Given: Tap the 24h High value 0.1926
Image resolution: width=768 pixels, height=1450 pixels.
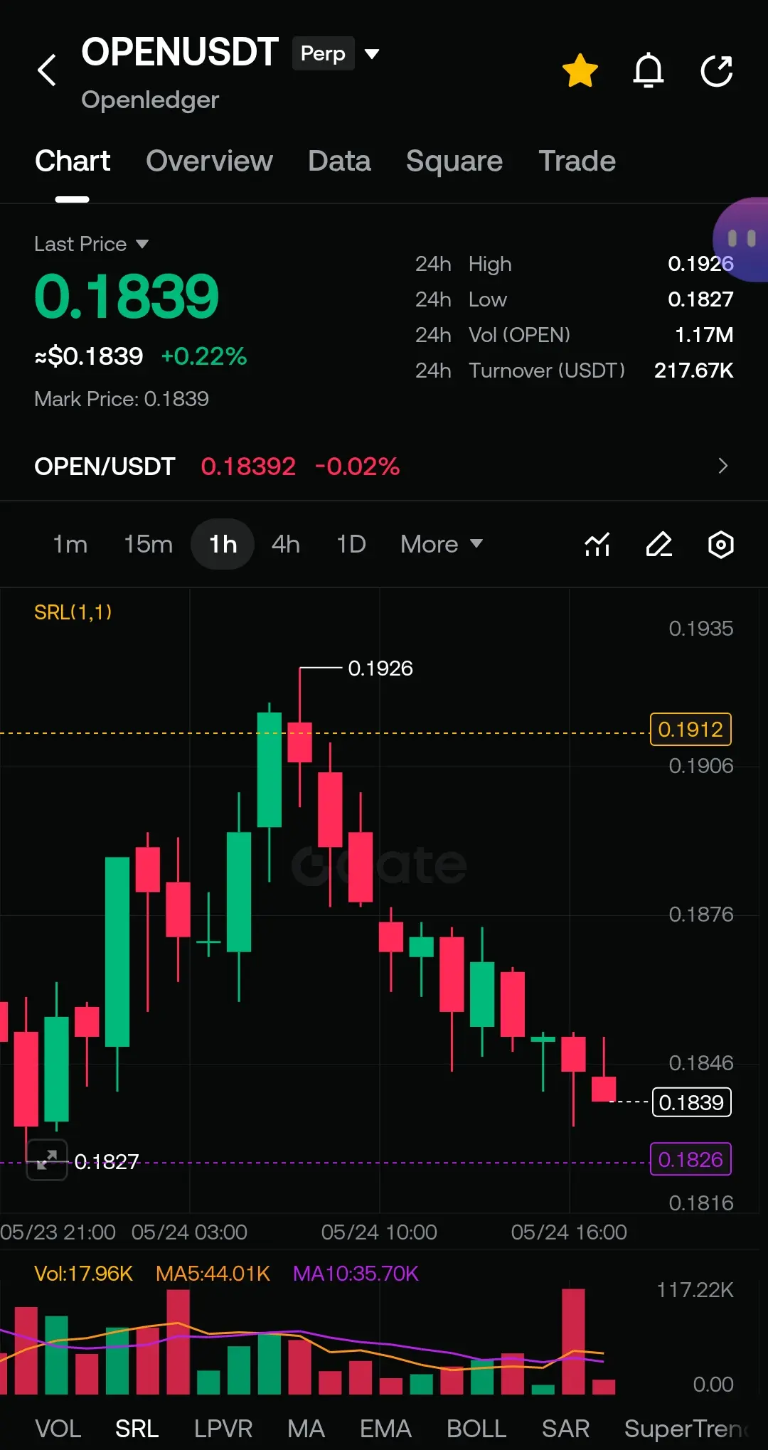Looking at the screenshot, I should coord(700,263).
